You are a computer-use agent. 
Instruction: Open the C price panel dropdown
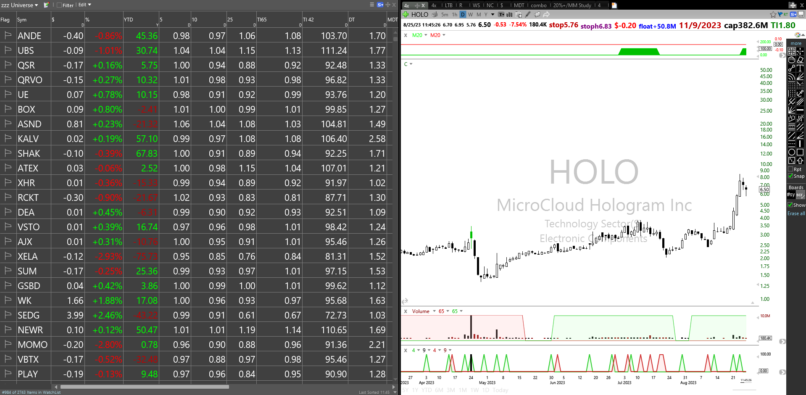coord(411,64)
